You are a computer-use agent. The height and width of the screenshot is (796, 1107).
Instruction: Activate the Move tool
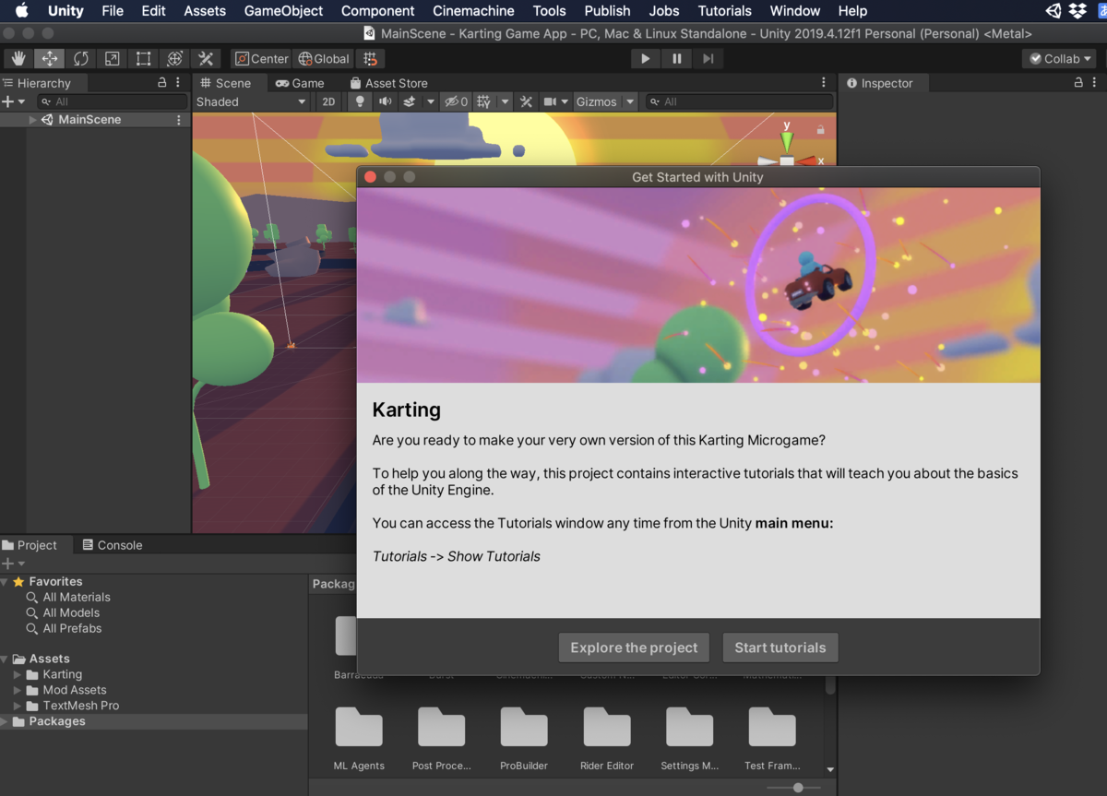(50, 58)
